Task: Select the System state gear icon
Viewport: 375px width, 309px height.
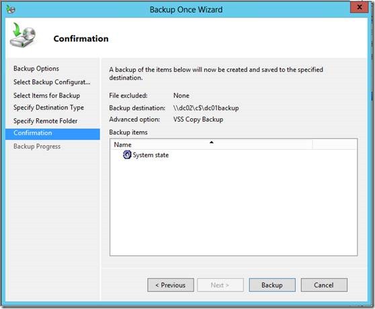Action: click(127, 155)
